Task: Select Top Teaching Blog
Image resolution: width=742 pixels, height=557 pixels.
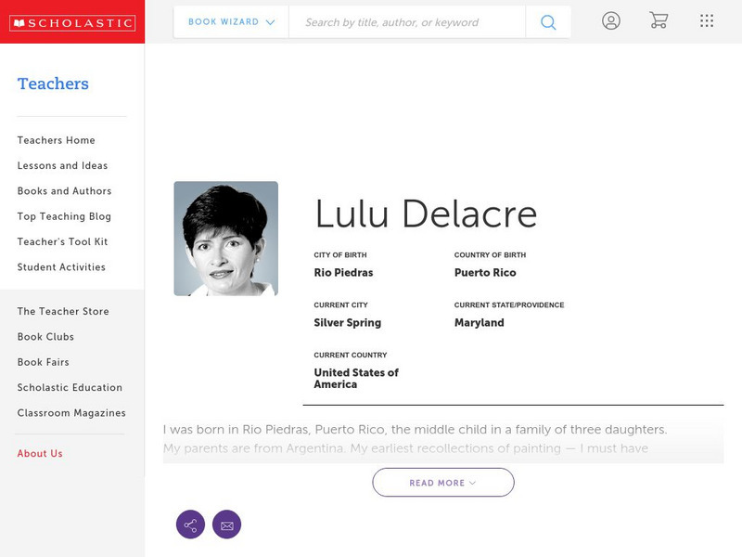Action: (64, 216)
